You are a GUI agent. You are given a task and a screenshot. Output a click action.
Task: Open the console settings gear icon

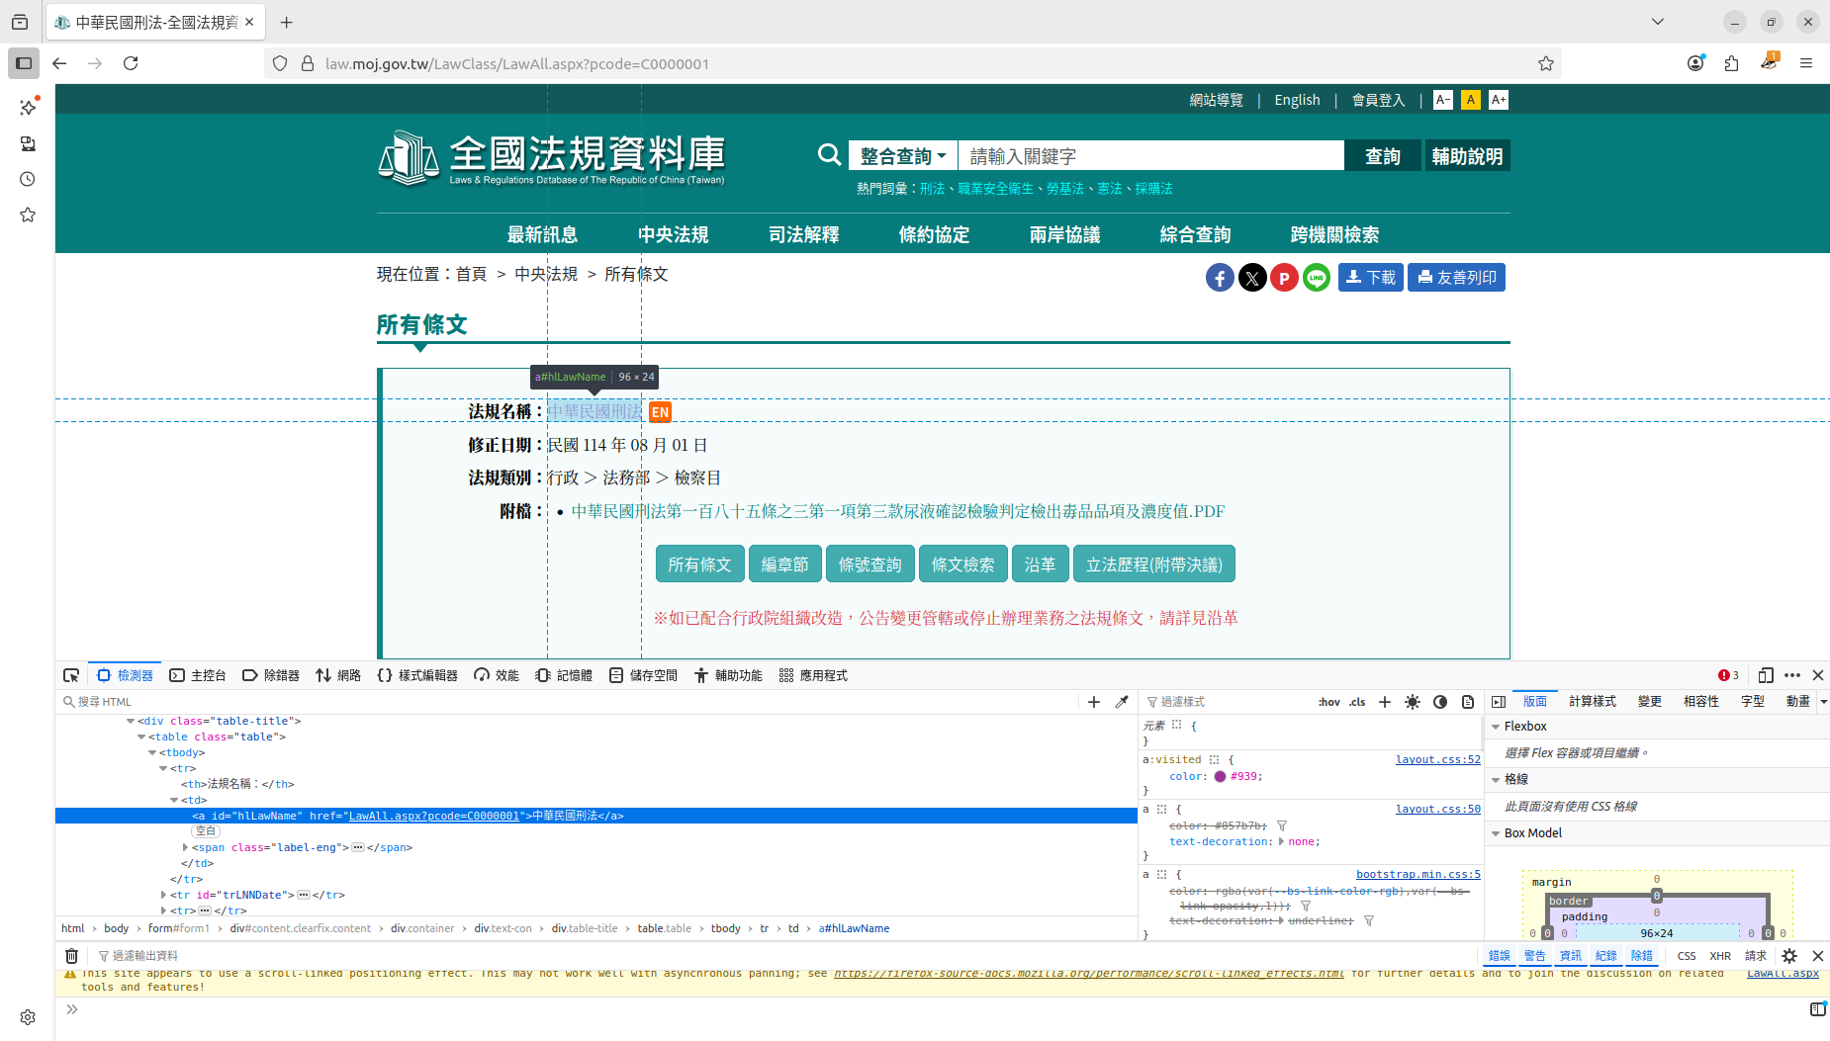[1789, 956]
